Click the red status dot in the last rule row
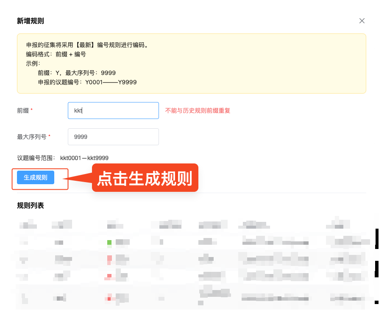The height and width of the screenshot is (318, 387). [109, 299]
